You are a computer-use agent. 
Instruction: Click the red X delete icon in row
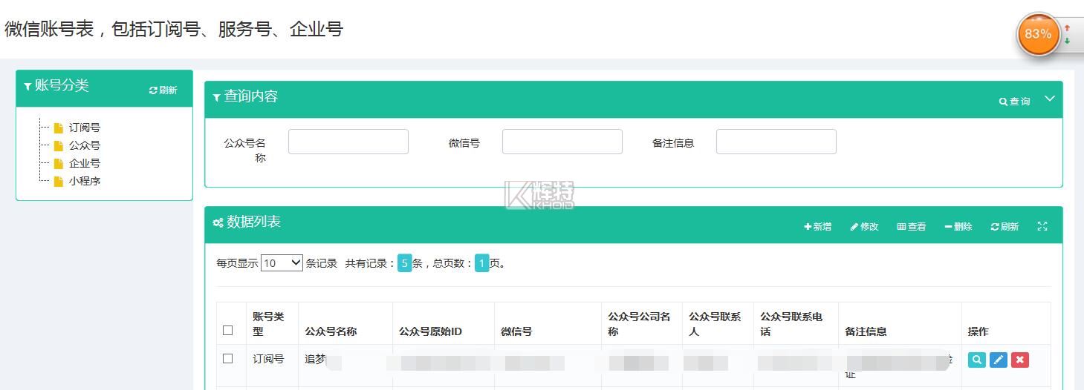click(x=1020, y=360)
